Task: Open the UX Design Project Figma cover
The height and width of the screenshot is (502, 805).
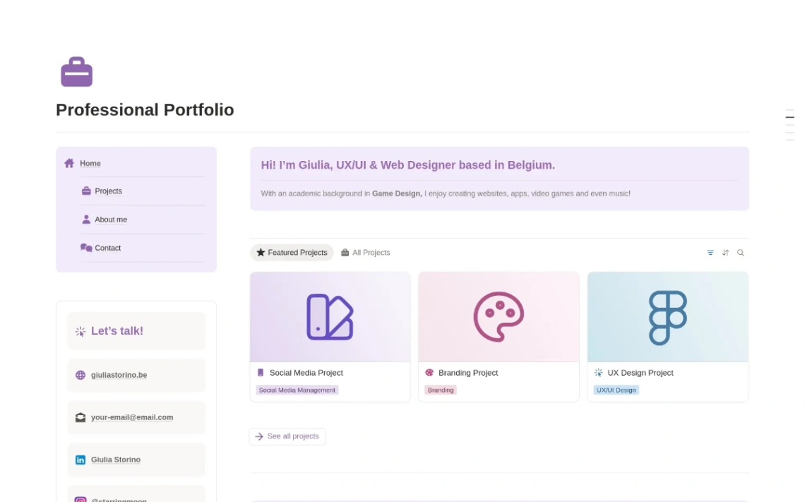Action: pyautogui.click(x=668, y=317)
